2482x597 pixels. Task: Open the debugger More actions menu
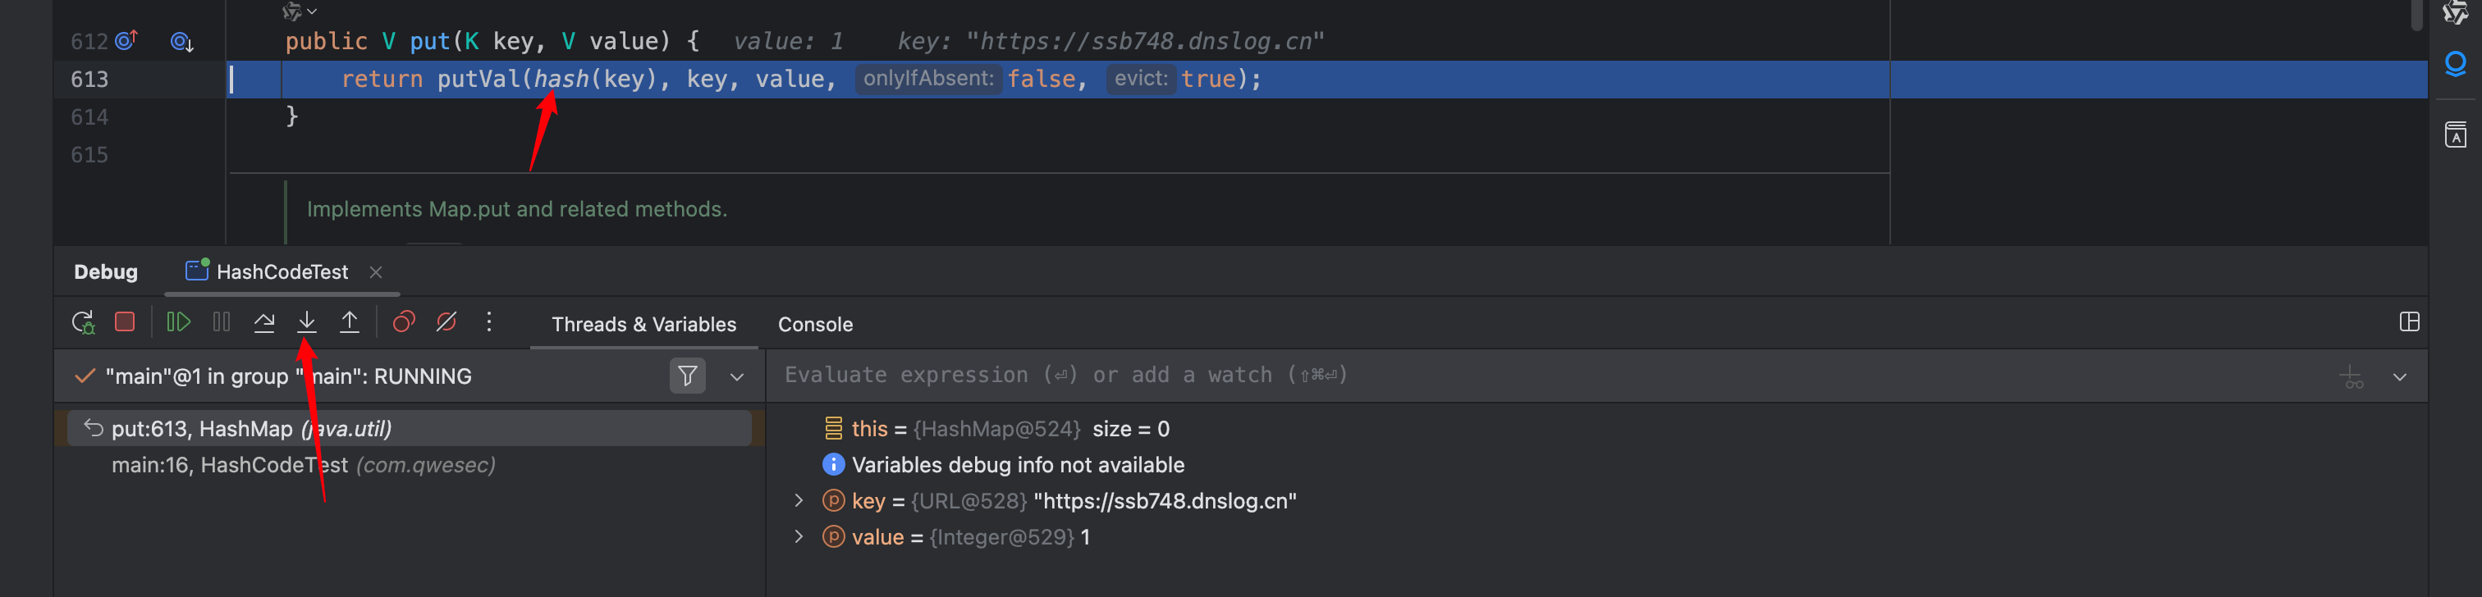[489, 322]
